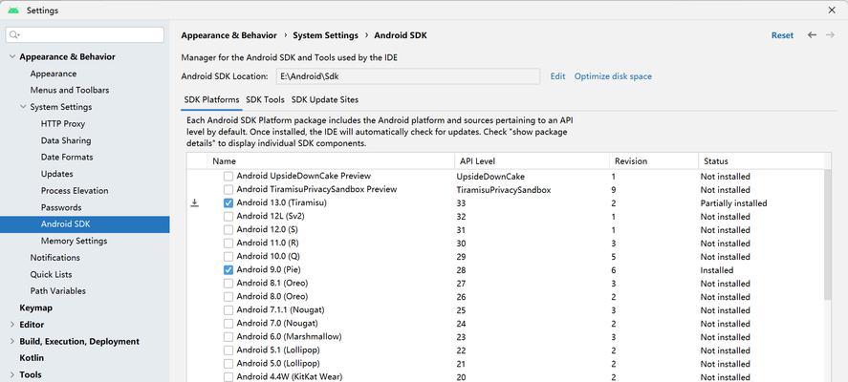Click the forward navigation arrow
Viewport: 848px width, 382px height.
click(x=830, y=35)
